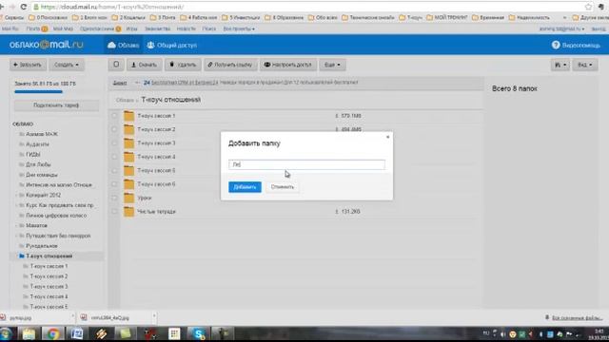
Task: Tick the checkbox for Т-коуч сессия 5
Action: pos(114,170)
